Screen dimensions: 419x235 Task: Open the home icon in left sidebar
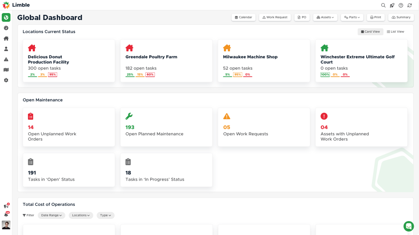[x=6, y=38]
